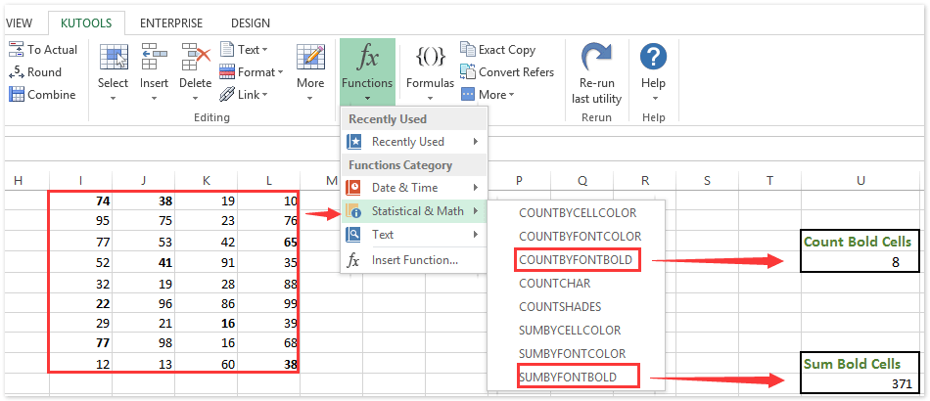Click the Round tool icon
The width and height of the screenshot is (930, 401).
click(17, 71)
